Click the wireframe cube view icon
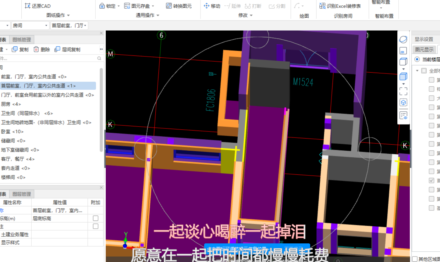Image resolution: width=440 pixels, height=262 pixels. [403, 62]
